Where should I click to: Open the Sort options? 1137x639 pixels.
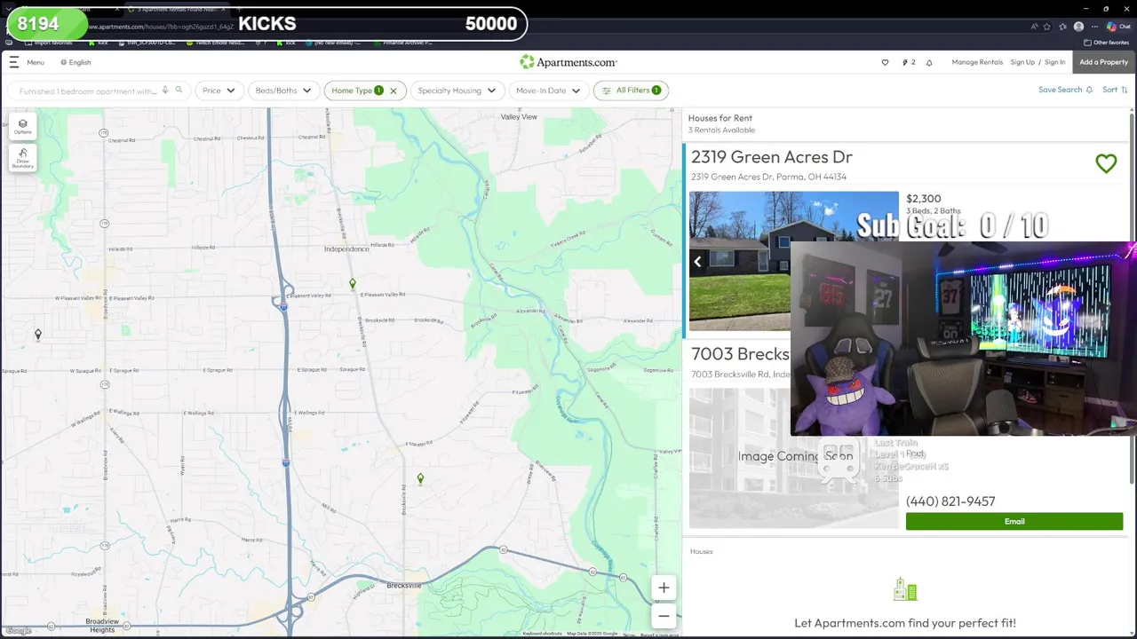point(1115,90)
